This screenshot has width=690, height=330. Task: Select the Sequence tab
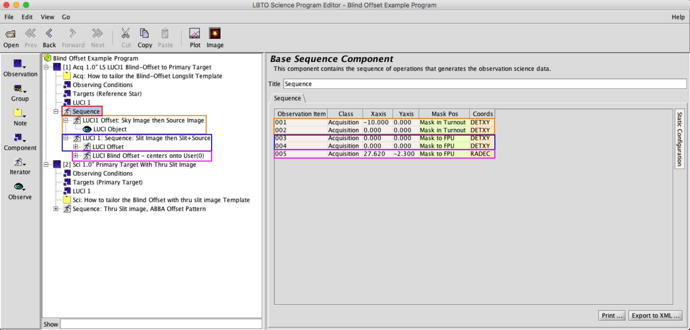[x=287, y=98]
